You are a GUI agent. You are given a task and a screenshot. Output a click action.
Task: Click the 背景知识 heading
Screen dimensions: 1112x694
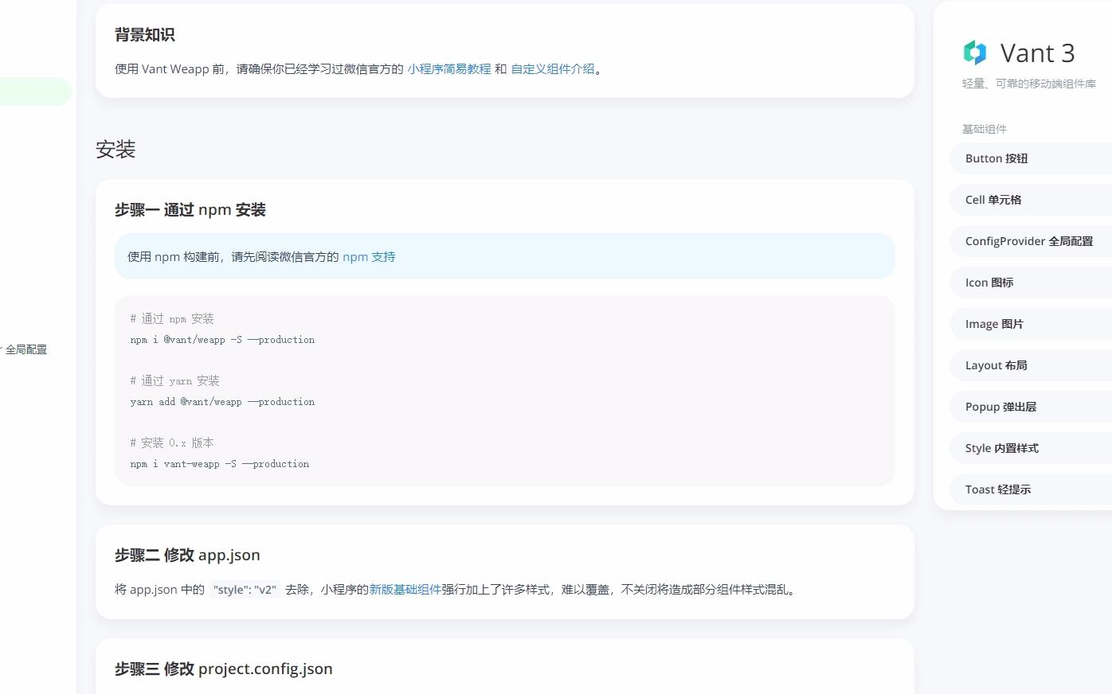coord(144,35)
